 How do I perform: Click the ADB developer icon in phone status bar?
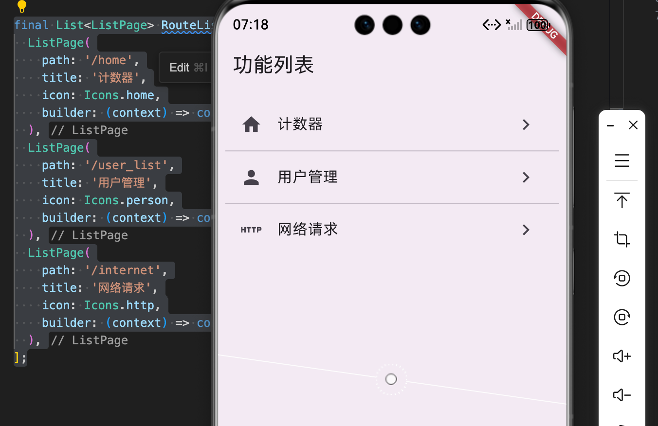[x=491, y=24]
